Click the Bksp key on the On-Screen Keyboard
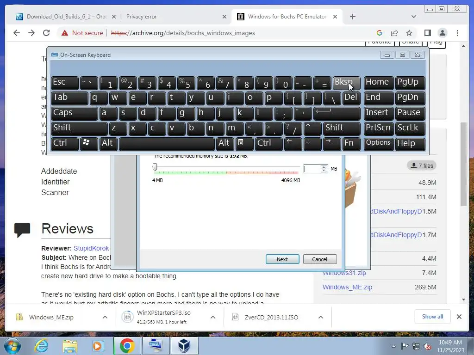474x355 pixels. (x=346, y=83)
